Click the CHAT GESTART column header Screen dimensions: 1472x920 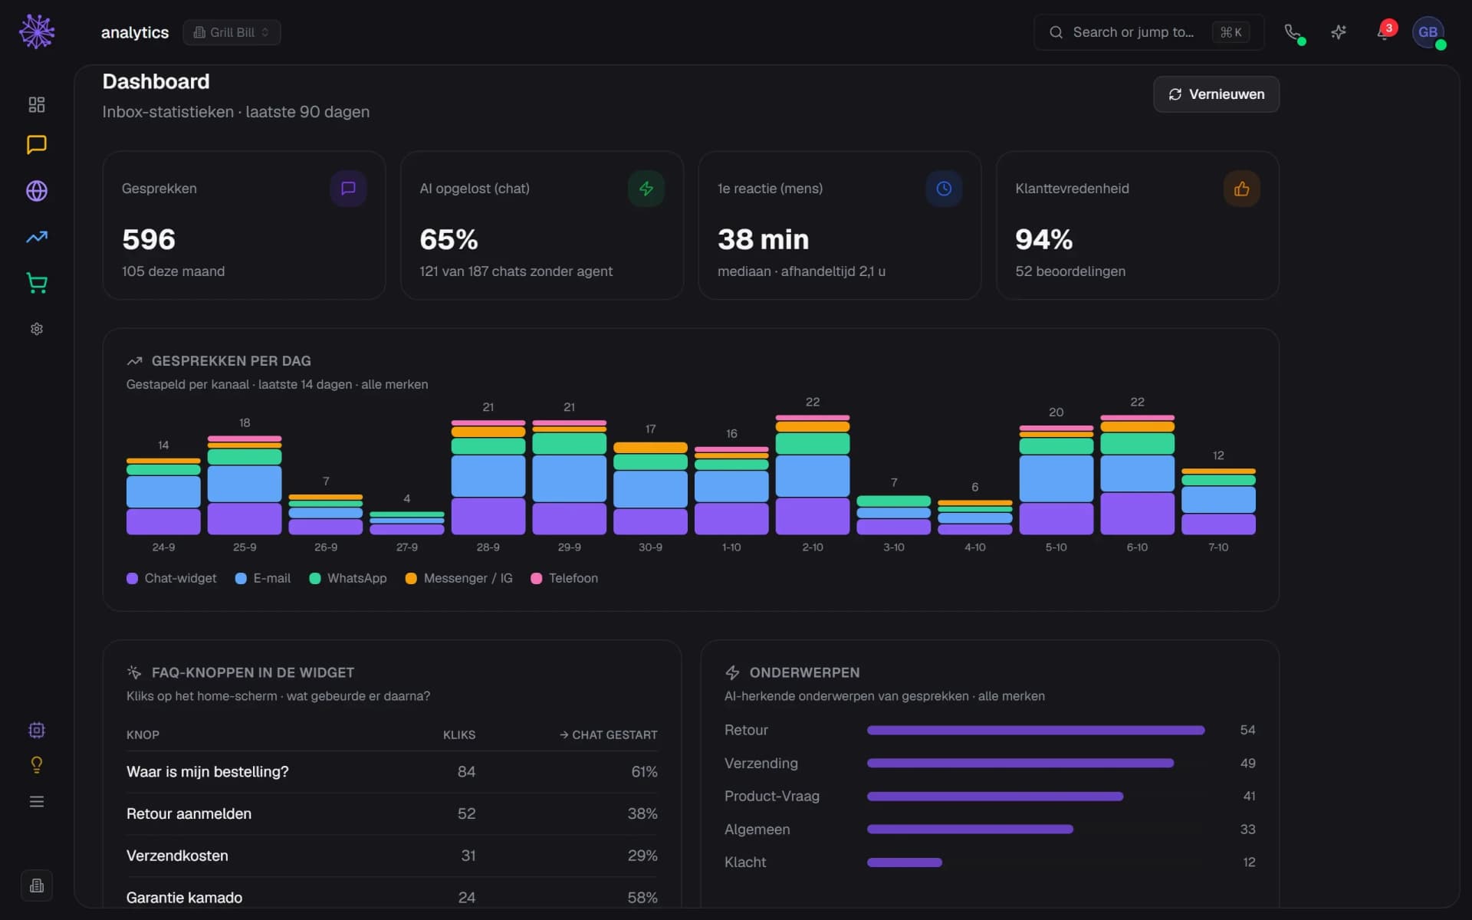pos(608,734)
